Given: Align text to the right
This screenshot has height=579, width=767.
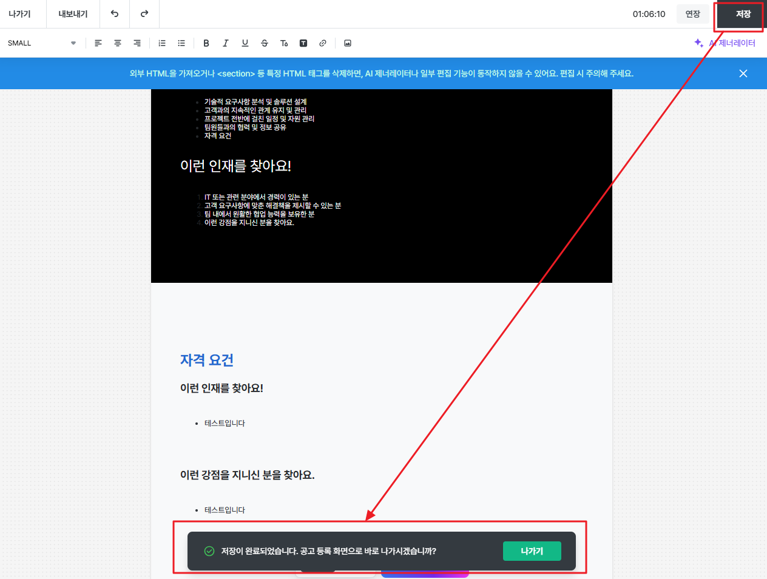Looking at the screenshot, I should [x=137, y=43].
